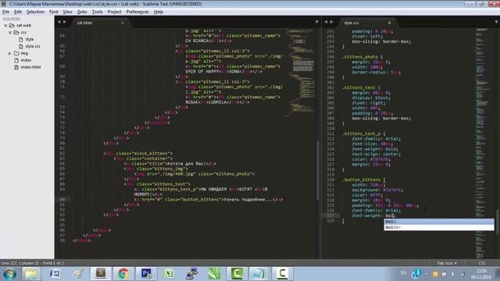Click 'Tab Size: 4' in status bar
This screenshot has width=500, height=281.
[x=447, y=263]
